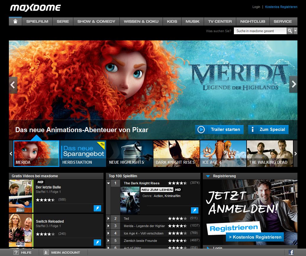Pin The Dark Knight Rises to watchlist

click(195, 210)
